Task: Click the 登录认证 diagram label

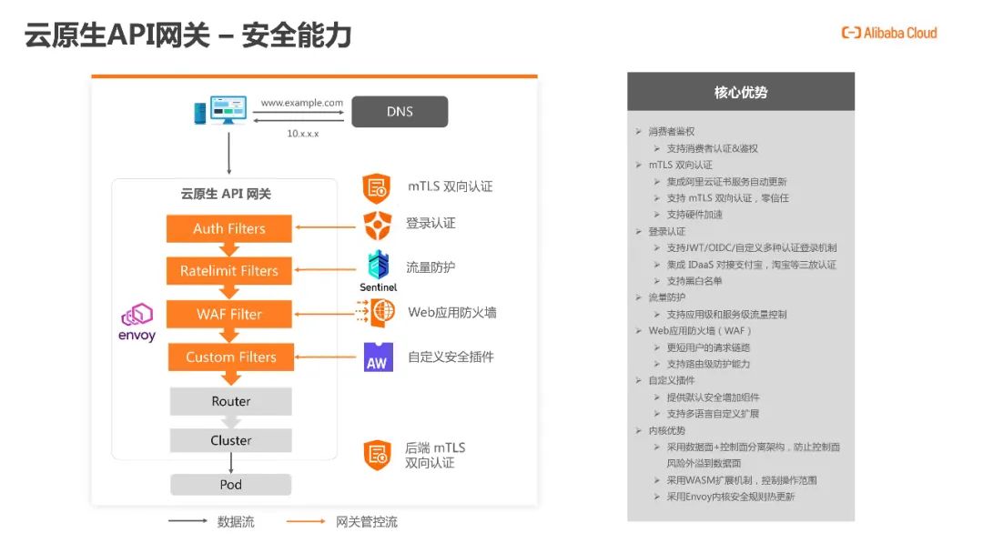Action: click(431, 223)
